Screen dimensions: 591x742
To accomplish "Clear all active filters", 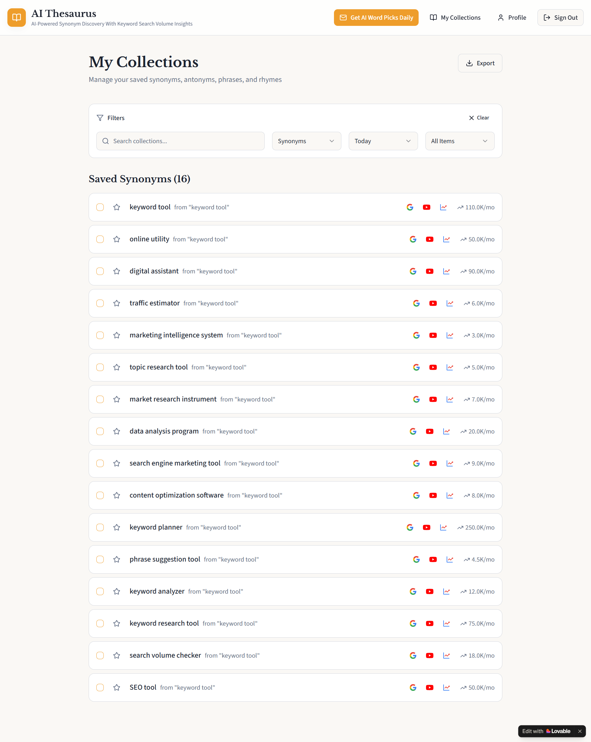I will (479, 118).
